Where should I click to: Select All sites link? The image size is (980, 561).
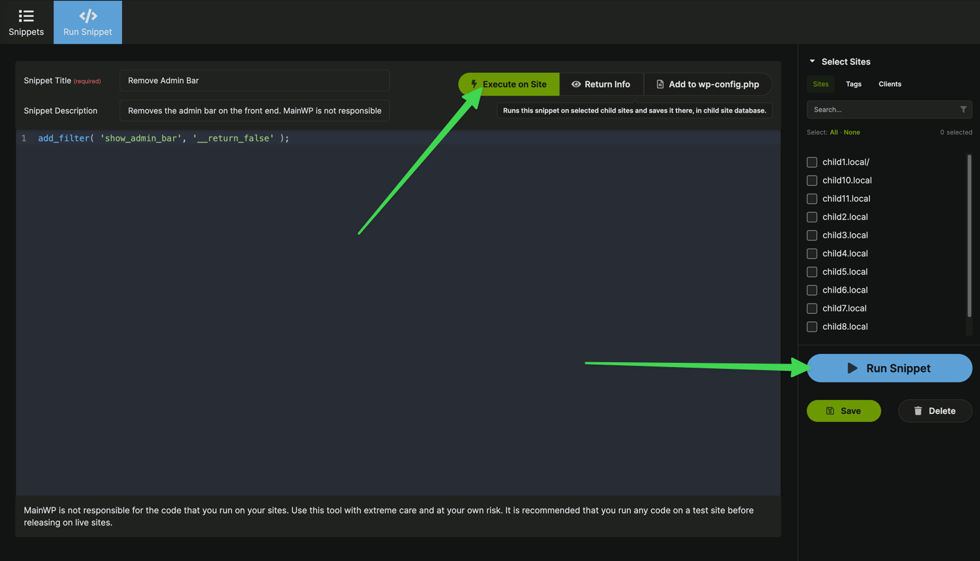click(834, 132)
